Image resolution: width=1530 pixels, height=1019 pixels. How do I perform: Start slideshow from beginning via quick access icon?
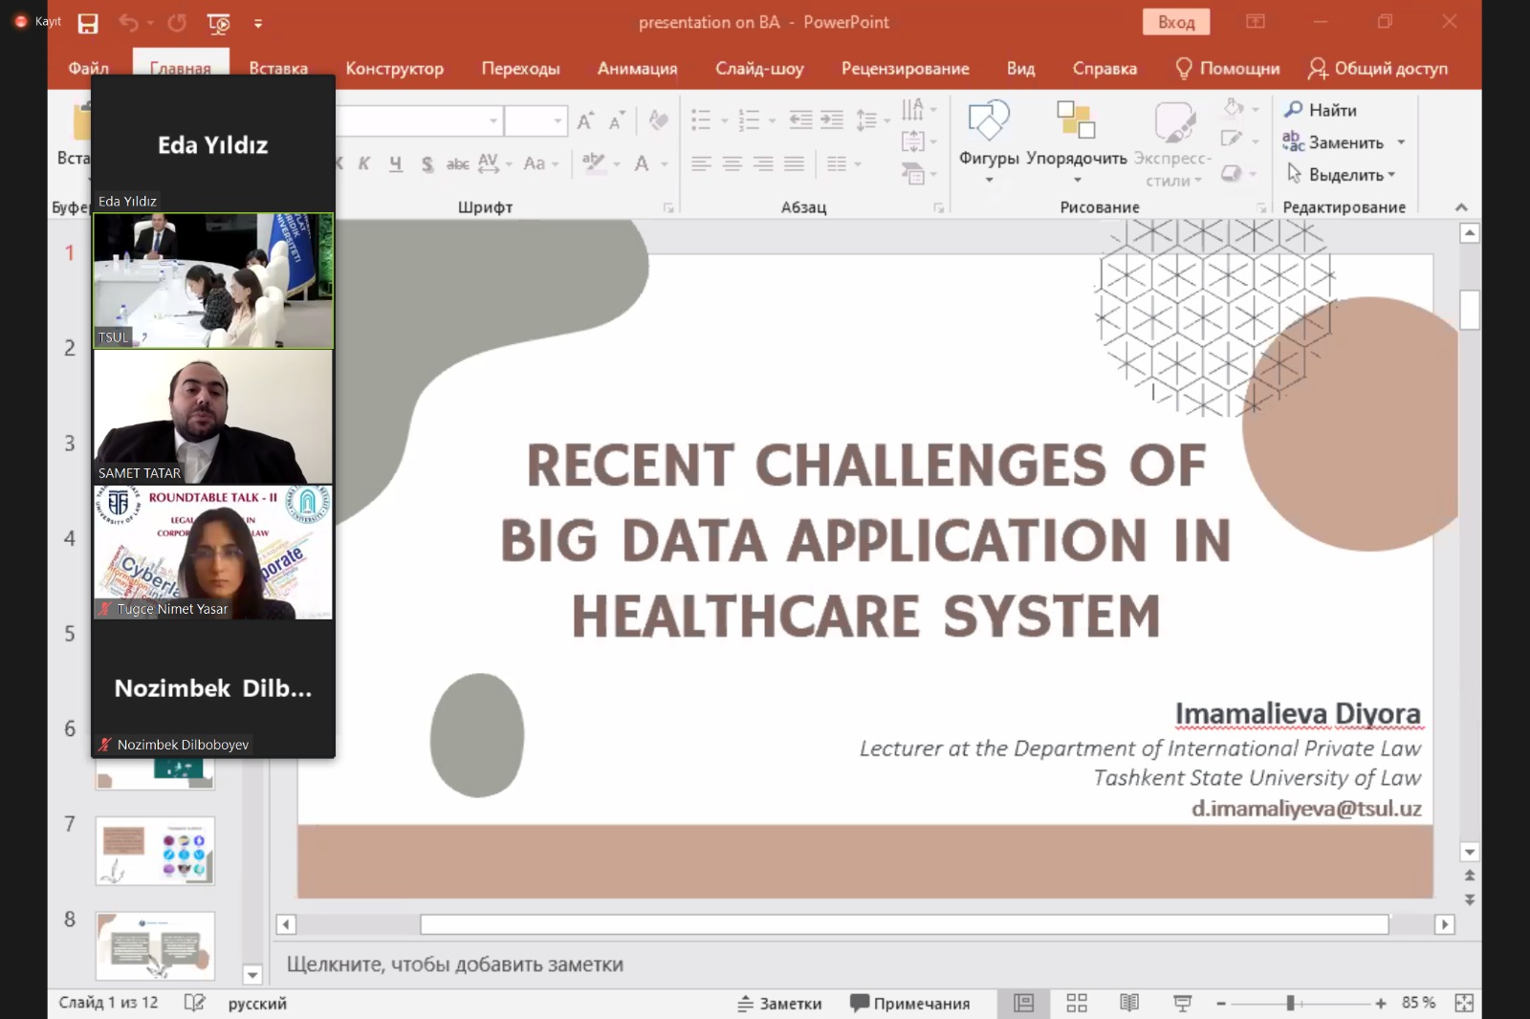[218, 23]
